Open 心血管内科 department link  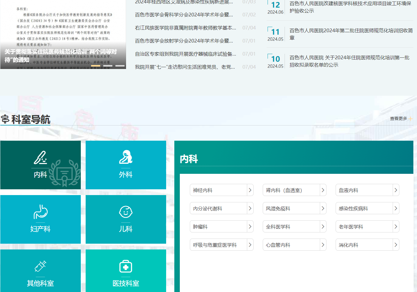point(295,245)
